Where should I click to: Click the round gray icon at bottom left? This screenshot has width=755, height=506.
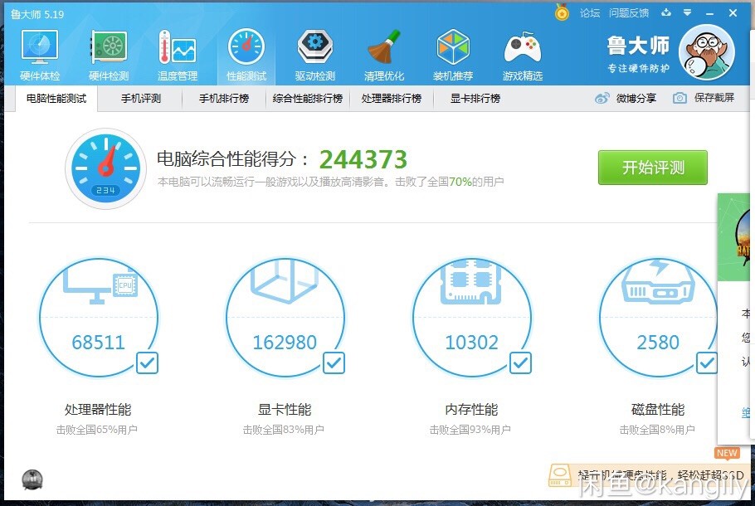point(32,480)
